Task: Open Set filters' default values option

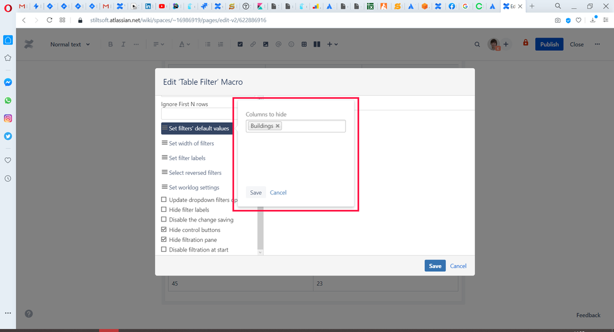Action: point(197,128)
